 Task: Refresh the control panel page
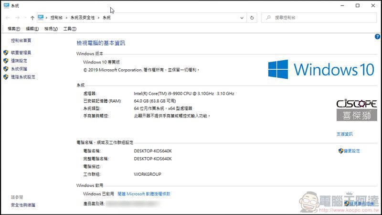252,18
